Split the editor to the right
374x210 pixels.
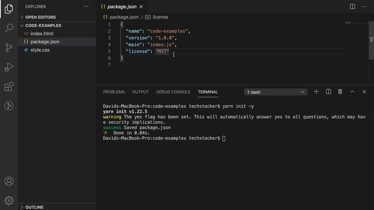352,6
